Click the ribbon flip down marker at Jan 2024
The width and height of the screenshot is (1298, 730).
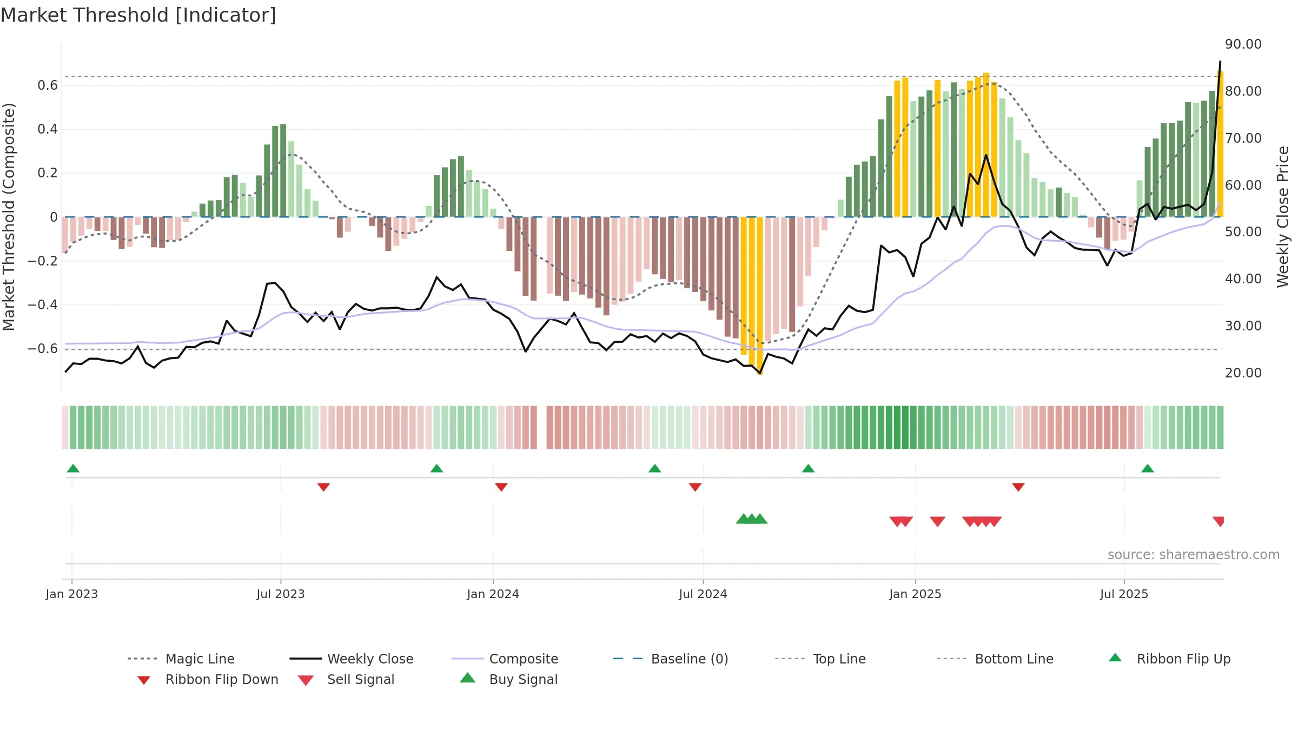coord(501,487)
